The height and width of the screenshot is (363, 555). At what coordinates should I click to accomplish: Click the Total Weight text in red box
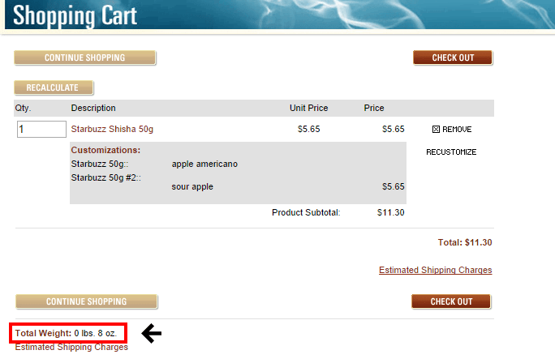coord(68,334)
